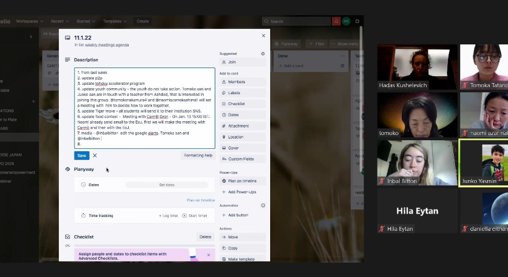Click the card title 11.1.22
This screenshot has height=277, width=508.
click(83, 38)
